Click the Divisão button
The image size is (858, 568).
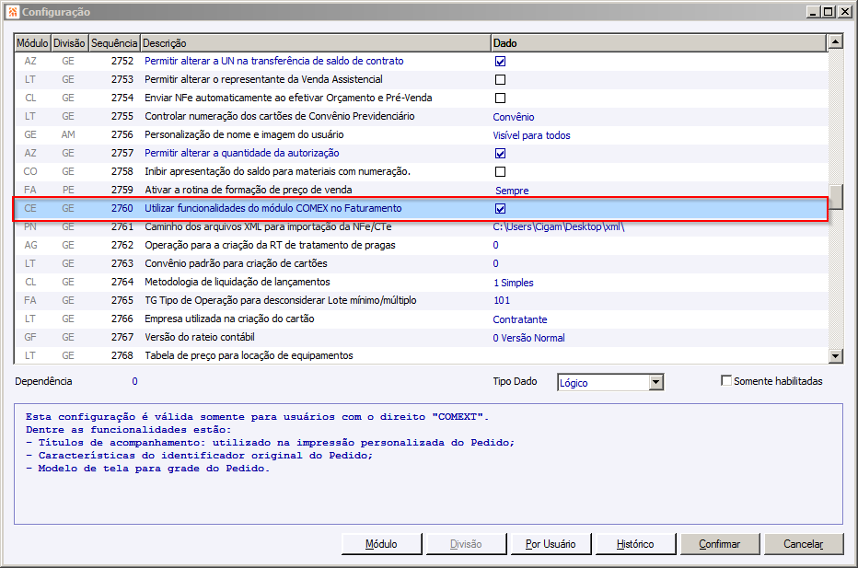tap(466, 544)
